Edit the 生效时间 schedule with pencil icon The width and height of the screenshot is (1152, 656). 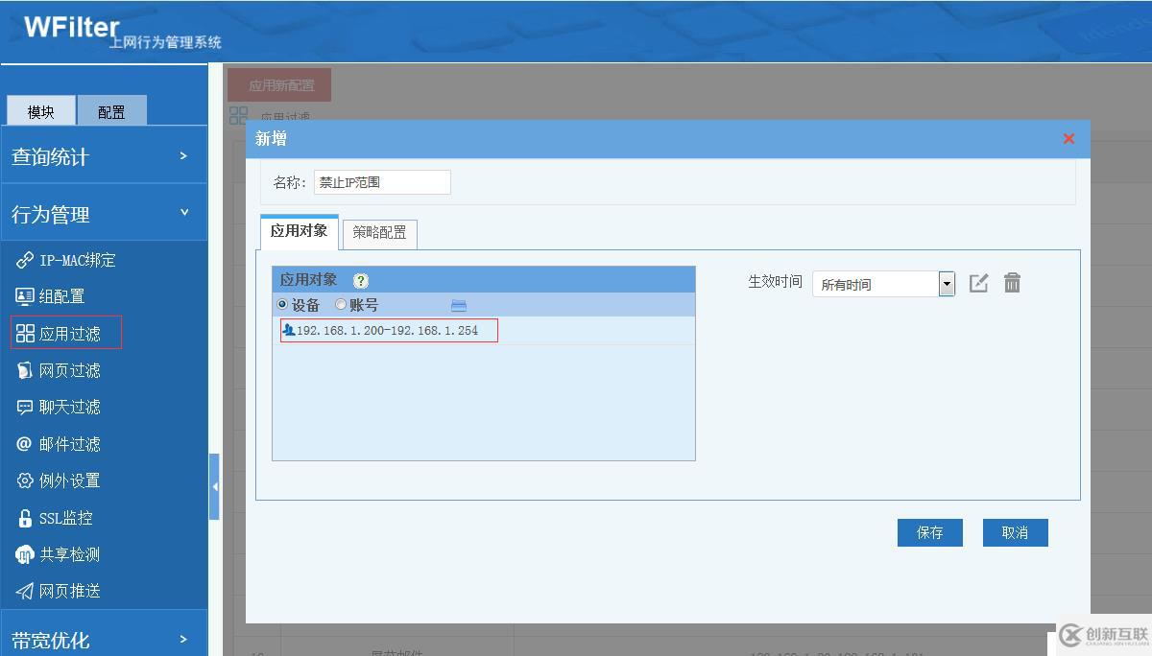[978, 283]
